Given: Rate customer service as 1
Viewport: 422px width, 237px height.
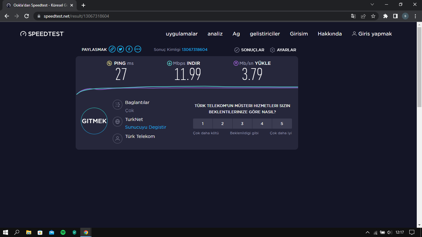Looking at the screenshot, I should click(x=203, y=124).
